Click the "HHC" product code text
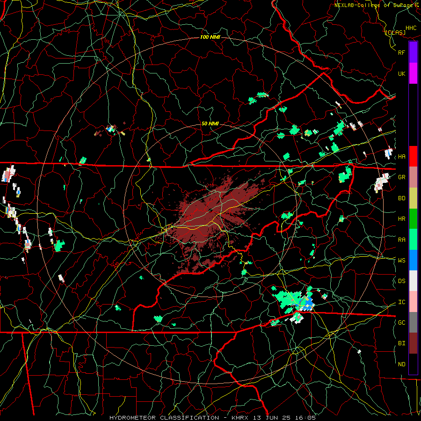This screenshot has height=421, width=421. pos(411,28)
